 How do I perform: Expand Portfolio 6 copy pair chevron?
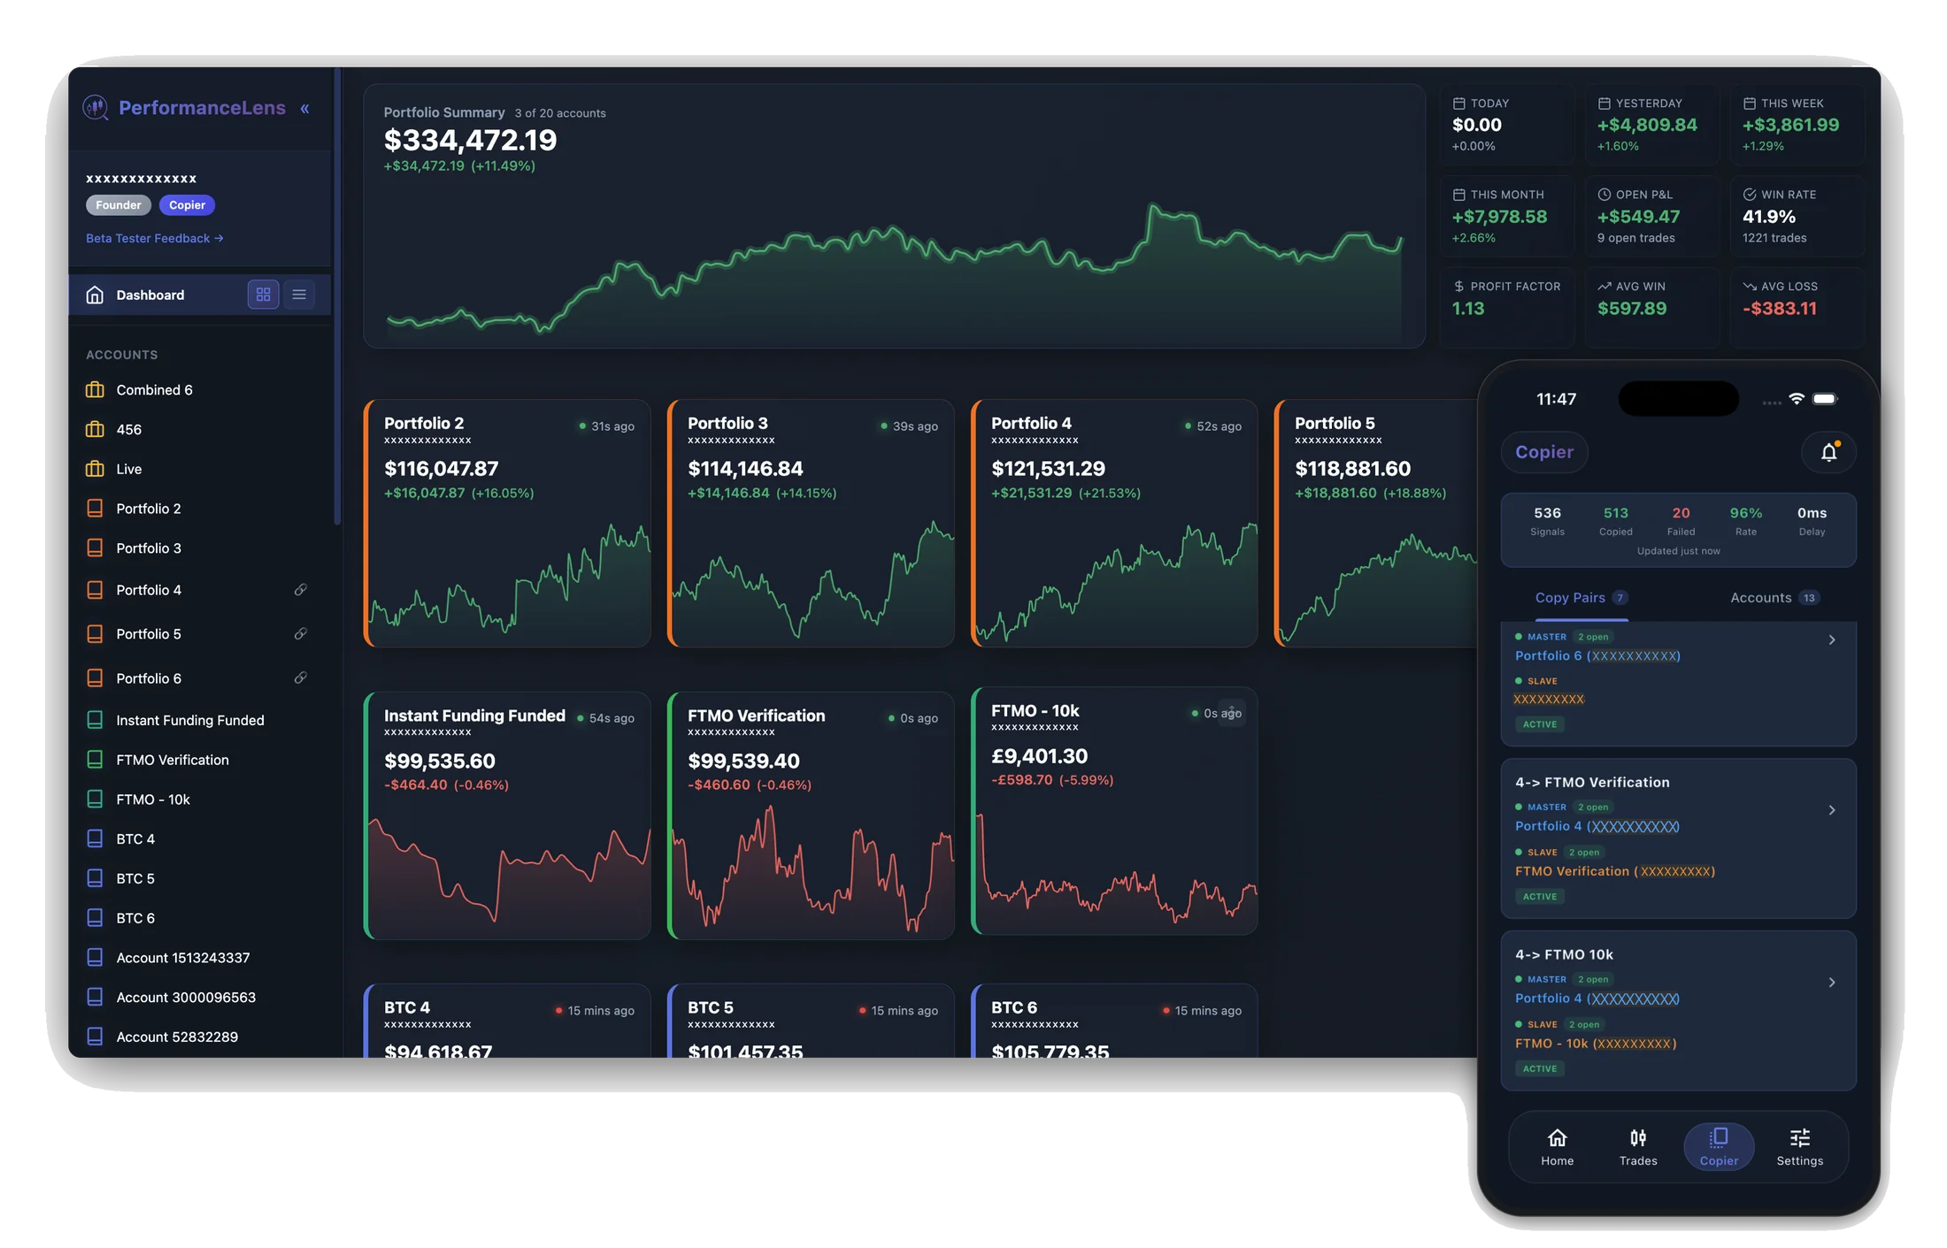1832,639
